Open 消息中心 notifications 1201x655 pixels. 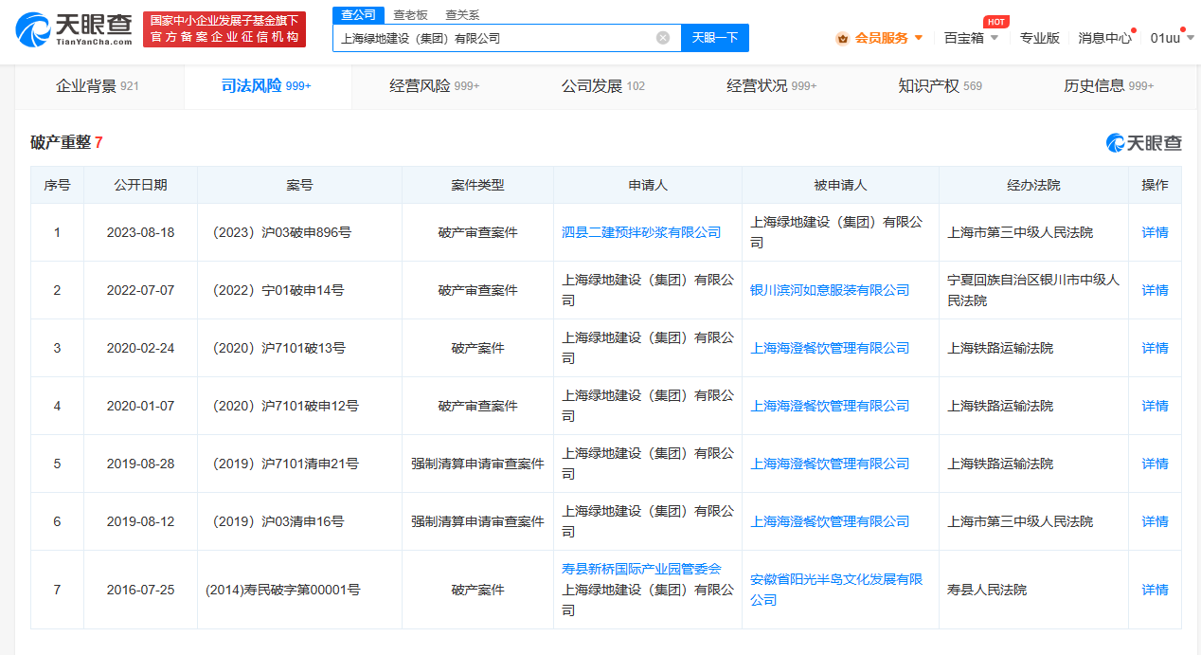pyautogui.click(x=1104, y=37)
